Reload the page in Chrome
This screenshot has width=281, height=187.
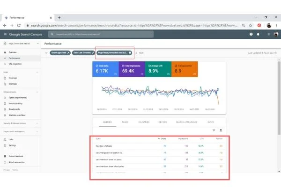point(19,25)
